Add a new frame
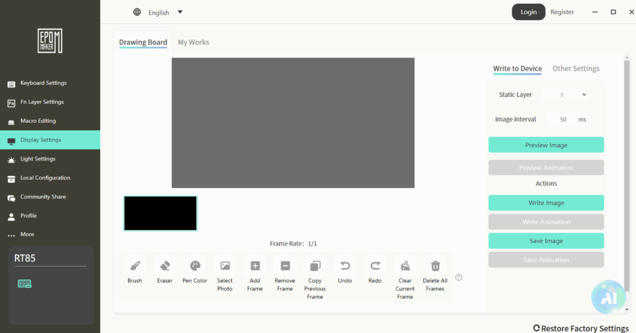636x333 pixels. [x=255, y=266]
